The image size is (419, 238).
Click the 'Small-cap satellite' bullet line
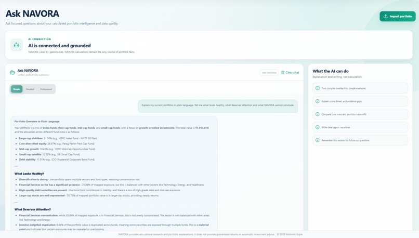click(49, 154)
